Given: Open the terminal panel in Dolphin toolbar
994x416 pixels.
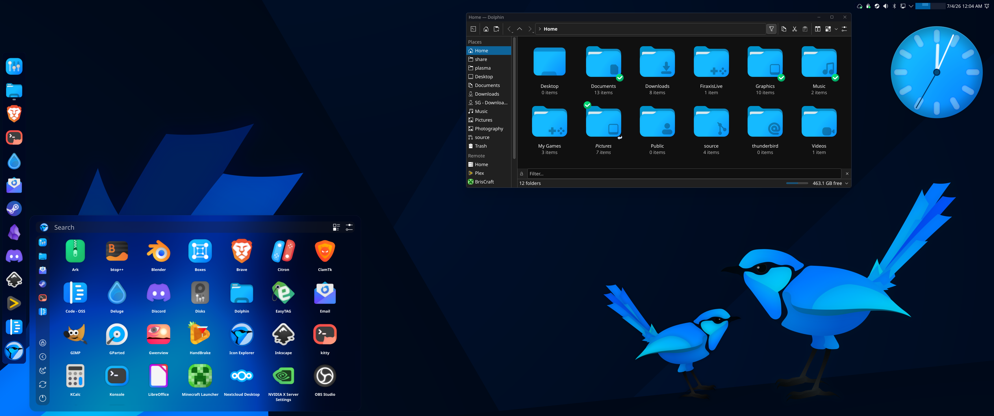Looking at the screenshot, I should point(473,29).
